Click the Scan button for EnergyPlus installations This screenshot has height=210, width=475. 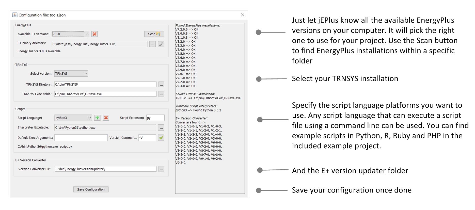[x=154, y=34]
